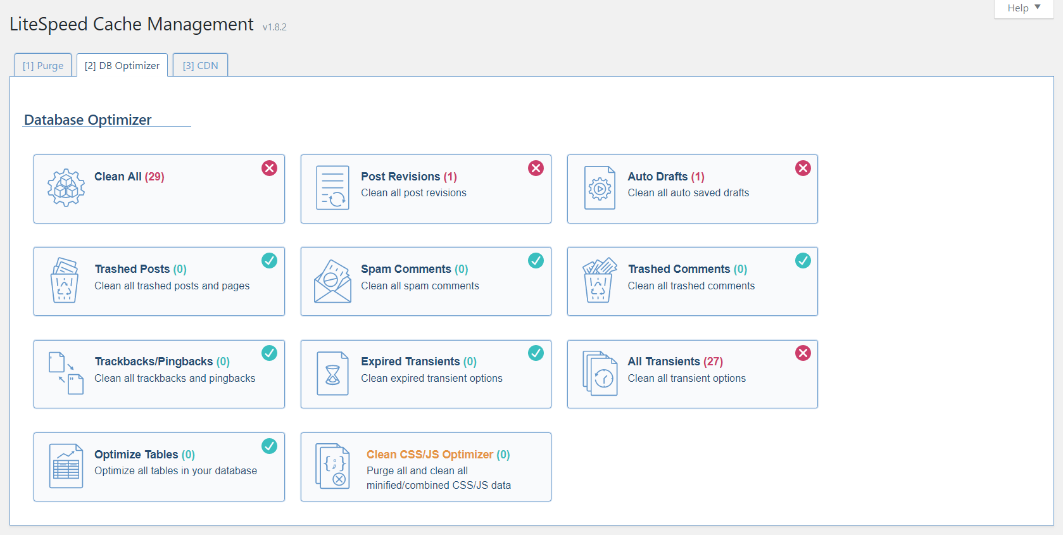The image size is (1063, 535).
Task: Click the Post Revisions (1) link
Action: 409,177
